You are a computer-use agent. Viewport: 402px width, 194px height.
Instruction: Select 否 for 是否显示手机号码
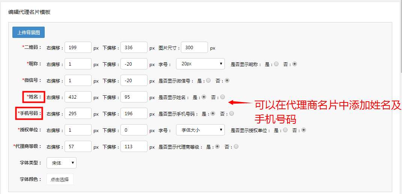pyautogui.click(x=232, y=113)
